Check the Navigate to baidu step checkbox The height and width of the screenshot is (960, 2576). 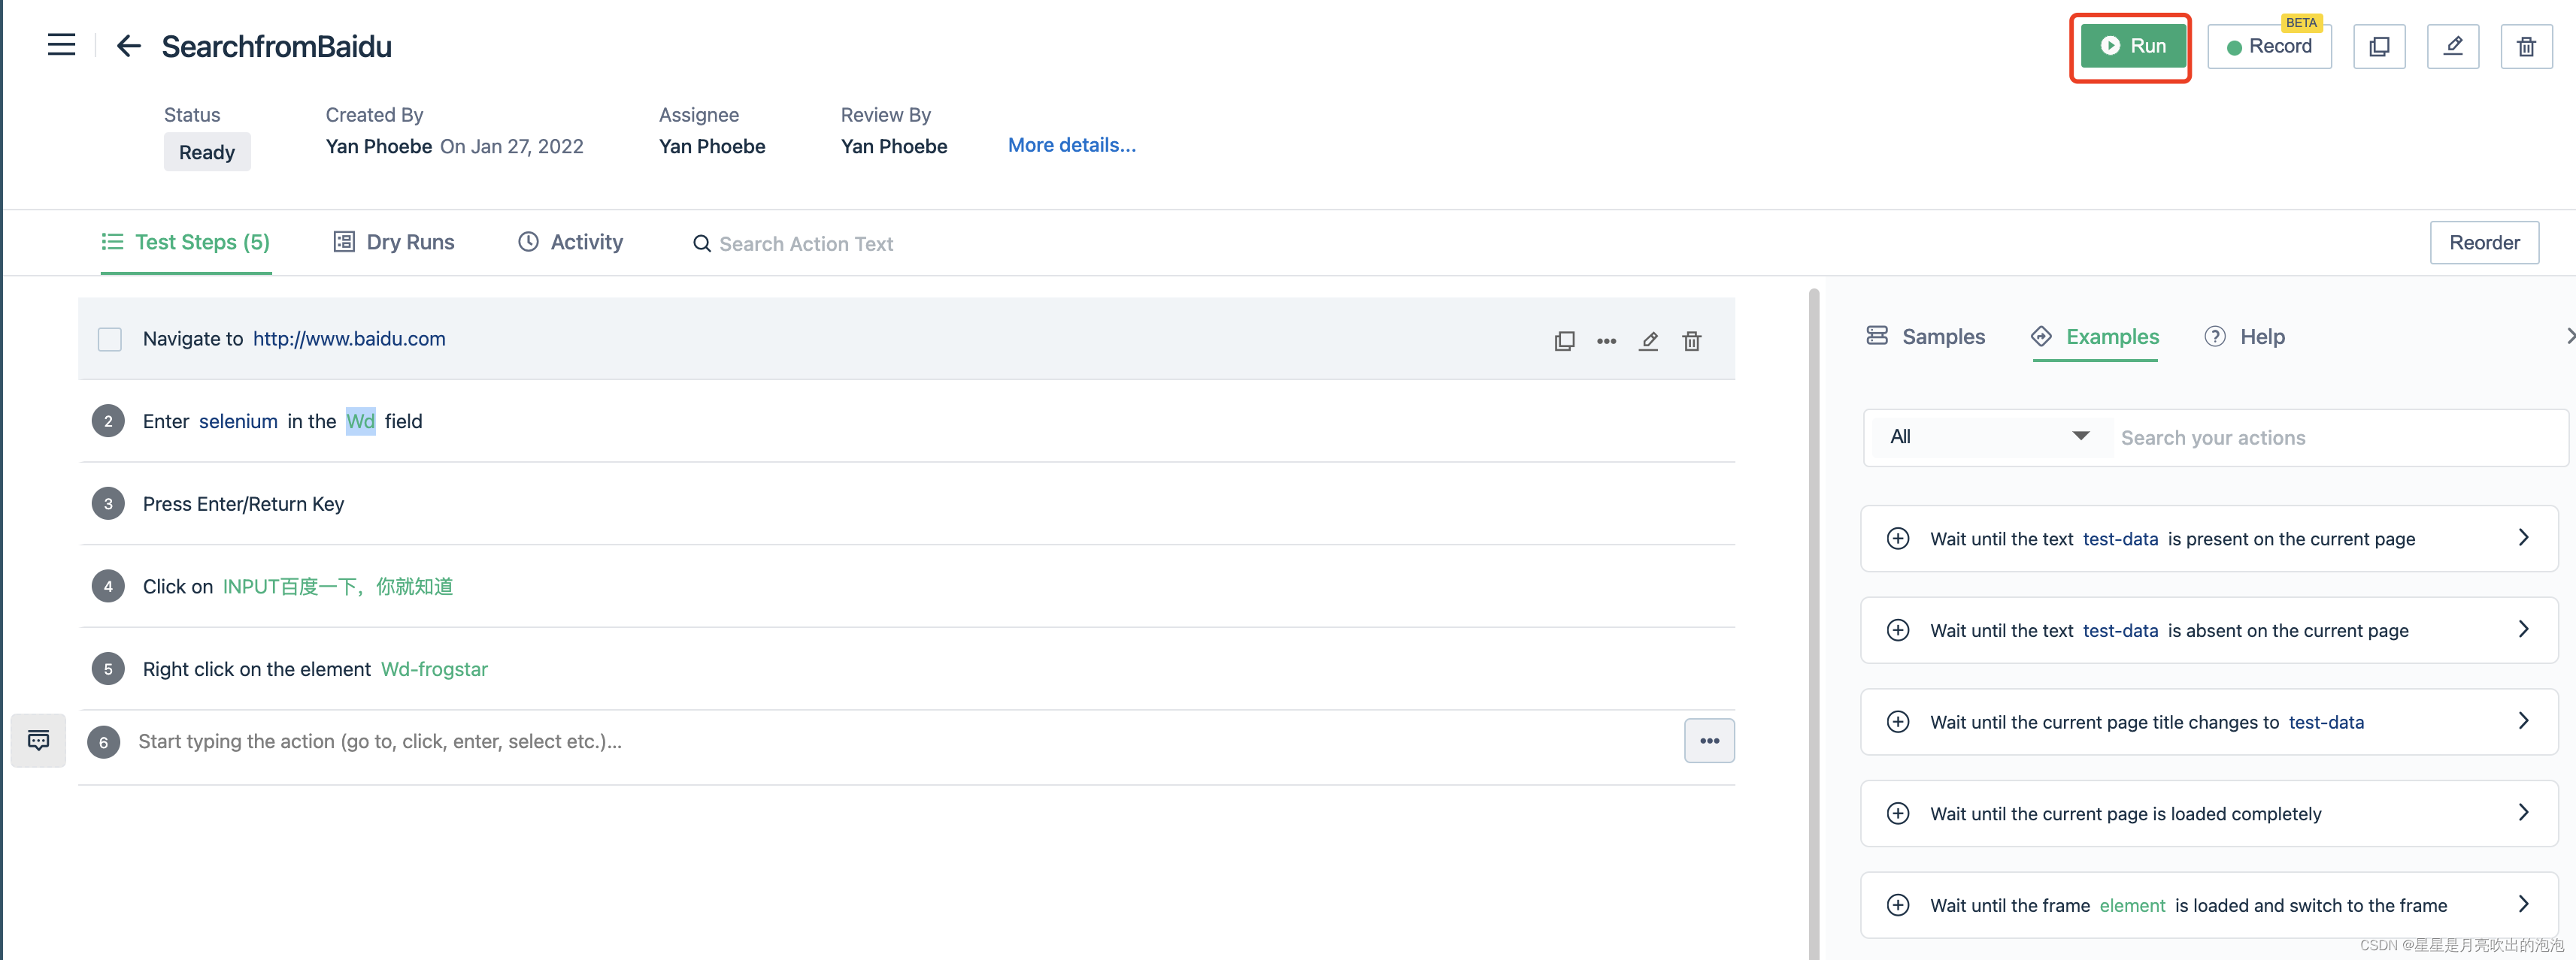pyautogui.click(x=110, y=340)
